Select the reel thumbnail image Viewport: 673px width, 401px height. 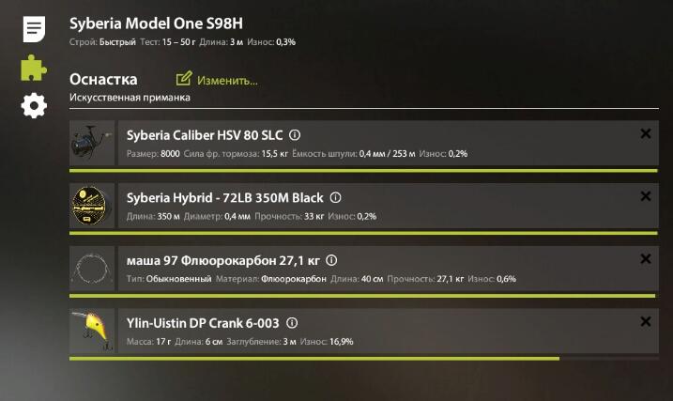pyautogui.click(x=92, y=143)
